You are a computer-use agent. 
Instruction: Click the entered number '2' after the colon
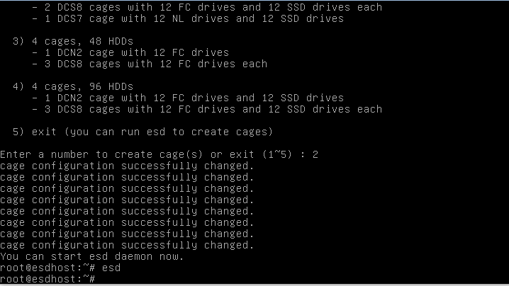(x=315, y=154)
